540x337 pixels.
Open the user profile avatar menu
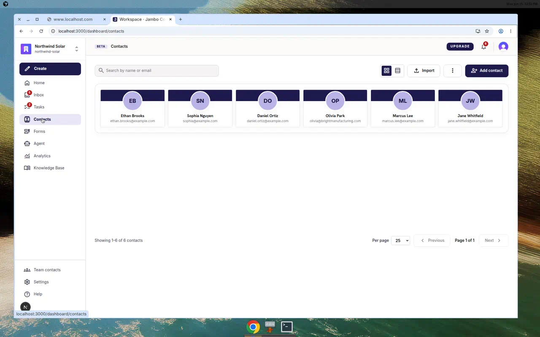[x=503, y=46]
